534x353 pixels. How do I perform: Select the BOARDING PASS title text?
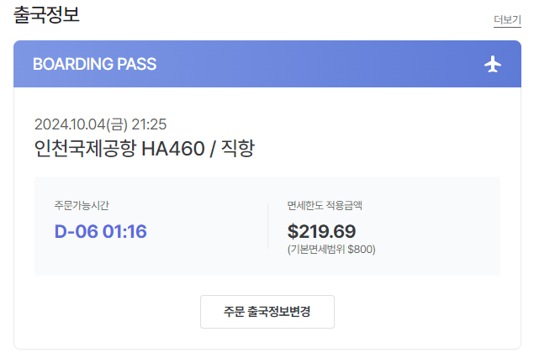click(x=94, y=65)
